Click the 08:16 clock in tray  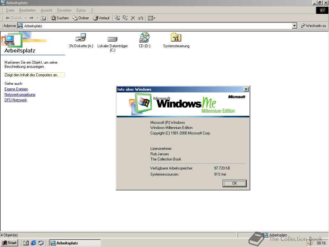[x=321, y=243]
